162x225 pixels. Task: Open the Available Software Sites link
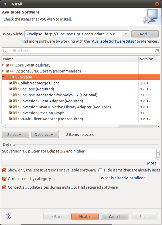[113, 41]
